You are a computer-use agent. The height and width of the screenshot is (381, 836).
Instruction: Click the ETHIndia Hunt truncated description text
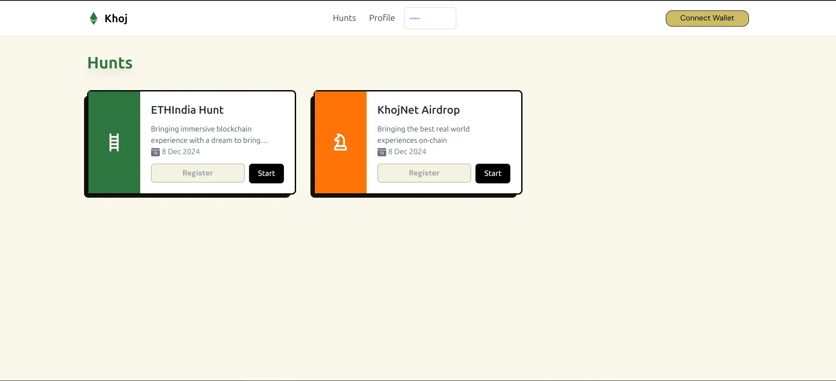(x=209, y=135)
